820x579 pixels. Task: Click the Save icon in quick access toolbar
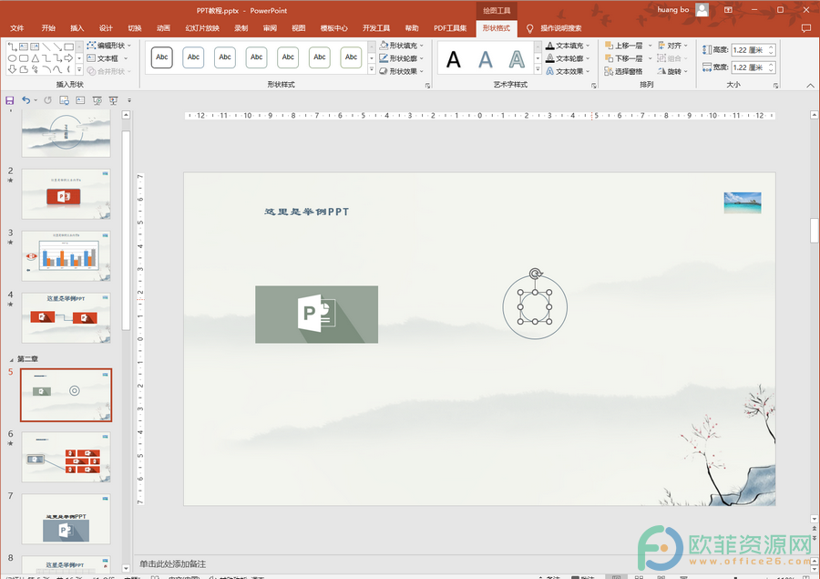(x=9, y=100)
